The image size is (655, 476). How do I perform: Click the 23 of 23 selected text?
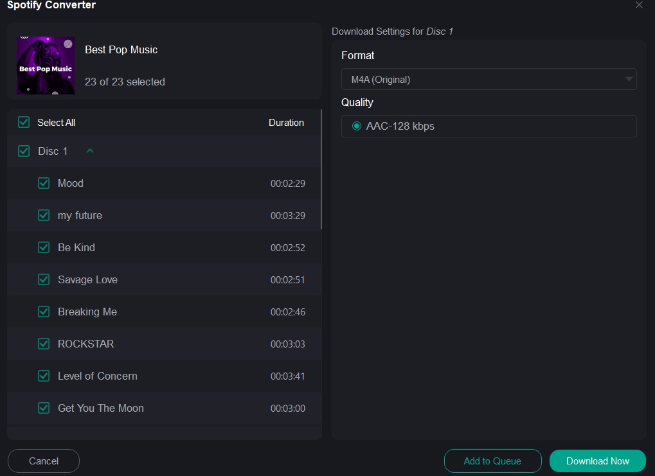click(x=125, y=82)
